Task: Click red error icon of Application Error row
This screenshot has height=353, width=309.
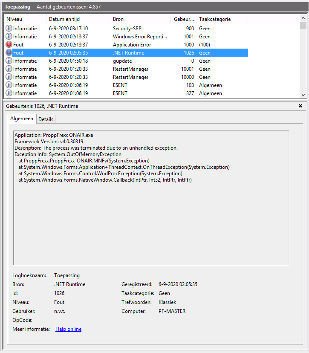Action: click(x=9, y=45)
